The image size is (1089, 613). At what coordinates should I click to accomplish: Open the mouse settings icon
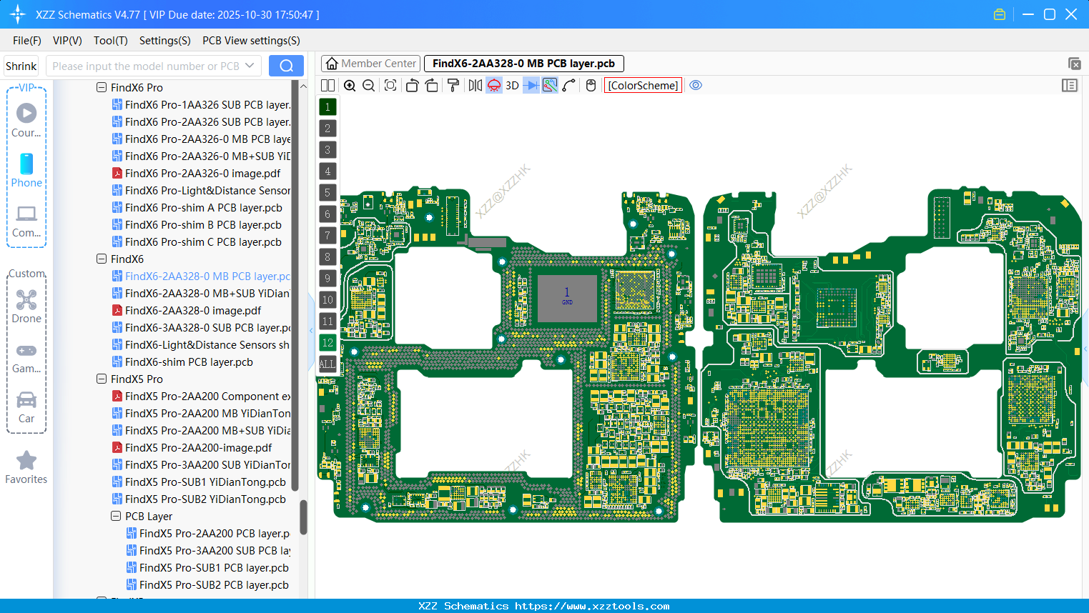(591, 85)
